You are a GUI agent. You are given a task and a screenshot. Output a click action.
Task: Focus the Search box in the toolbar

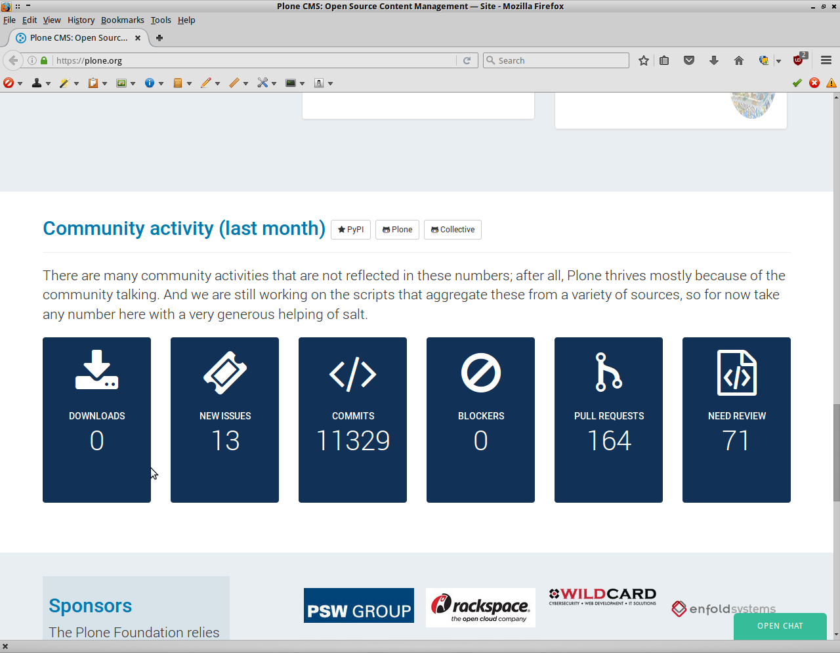point(556,60)
